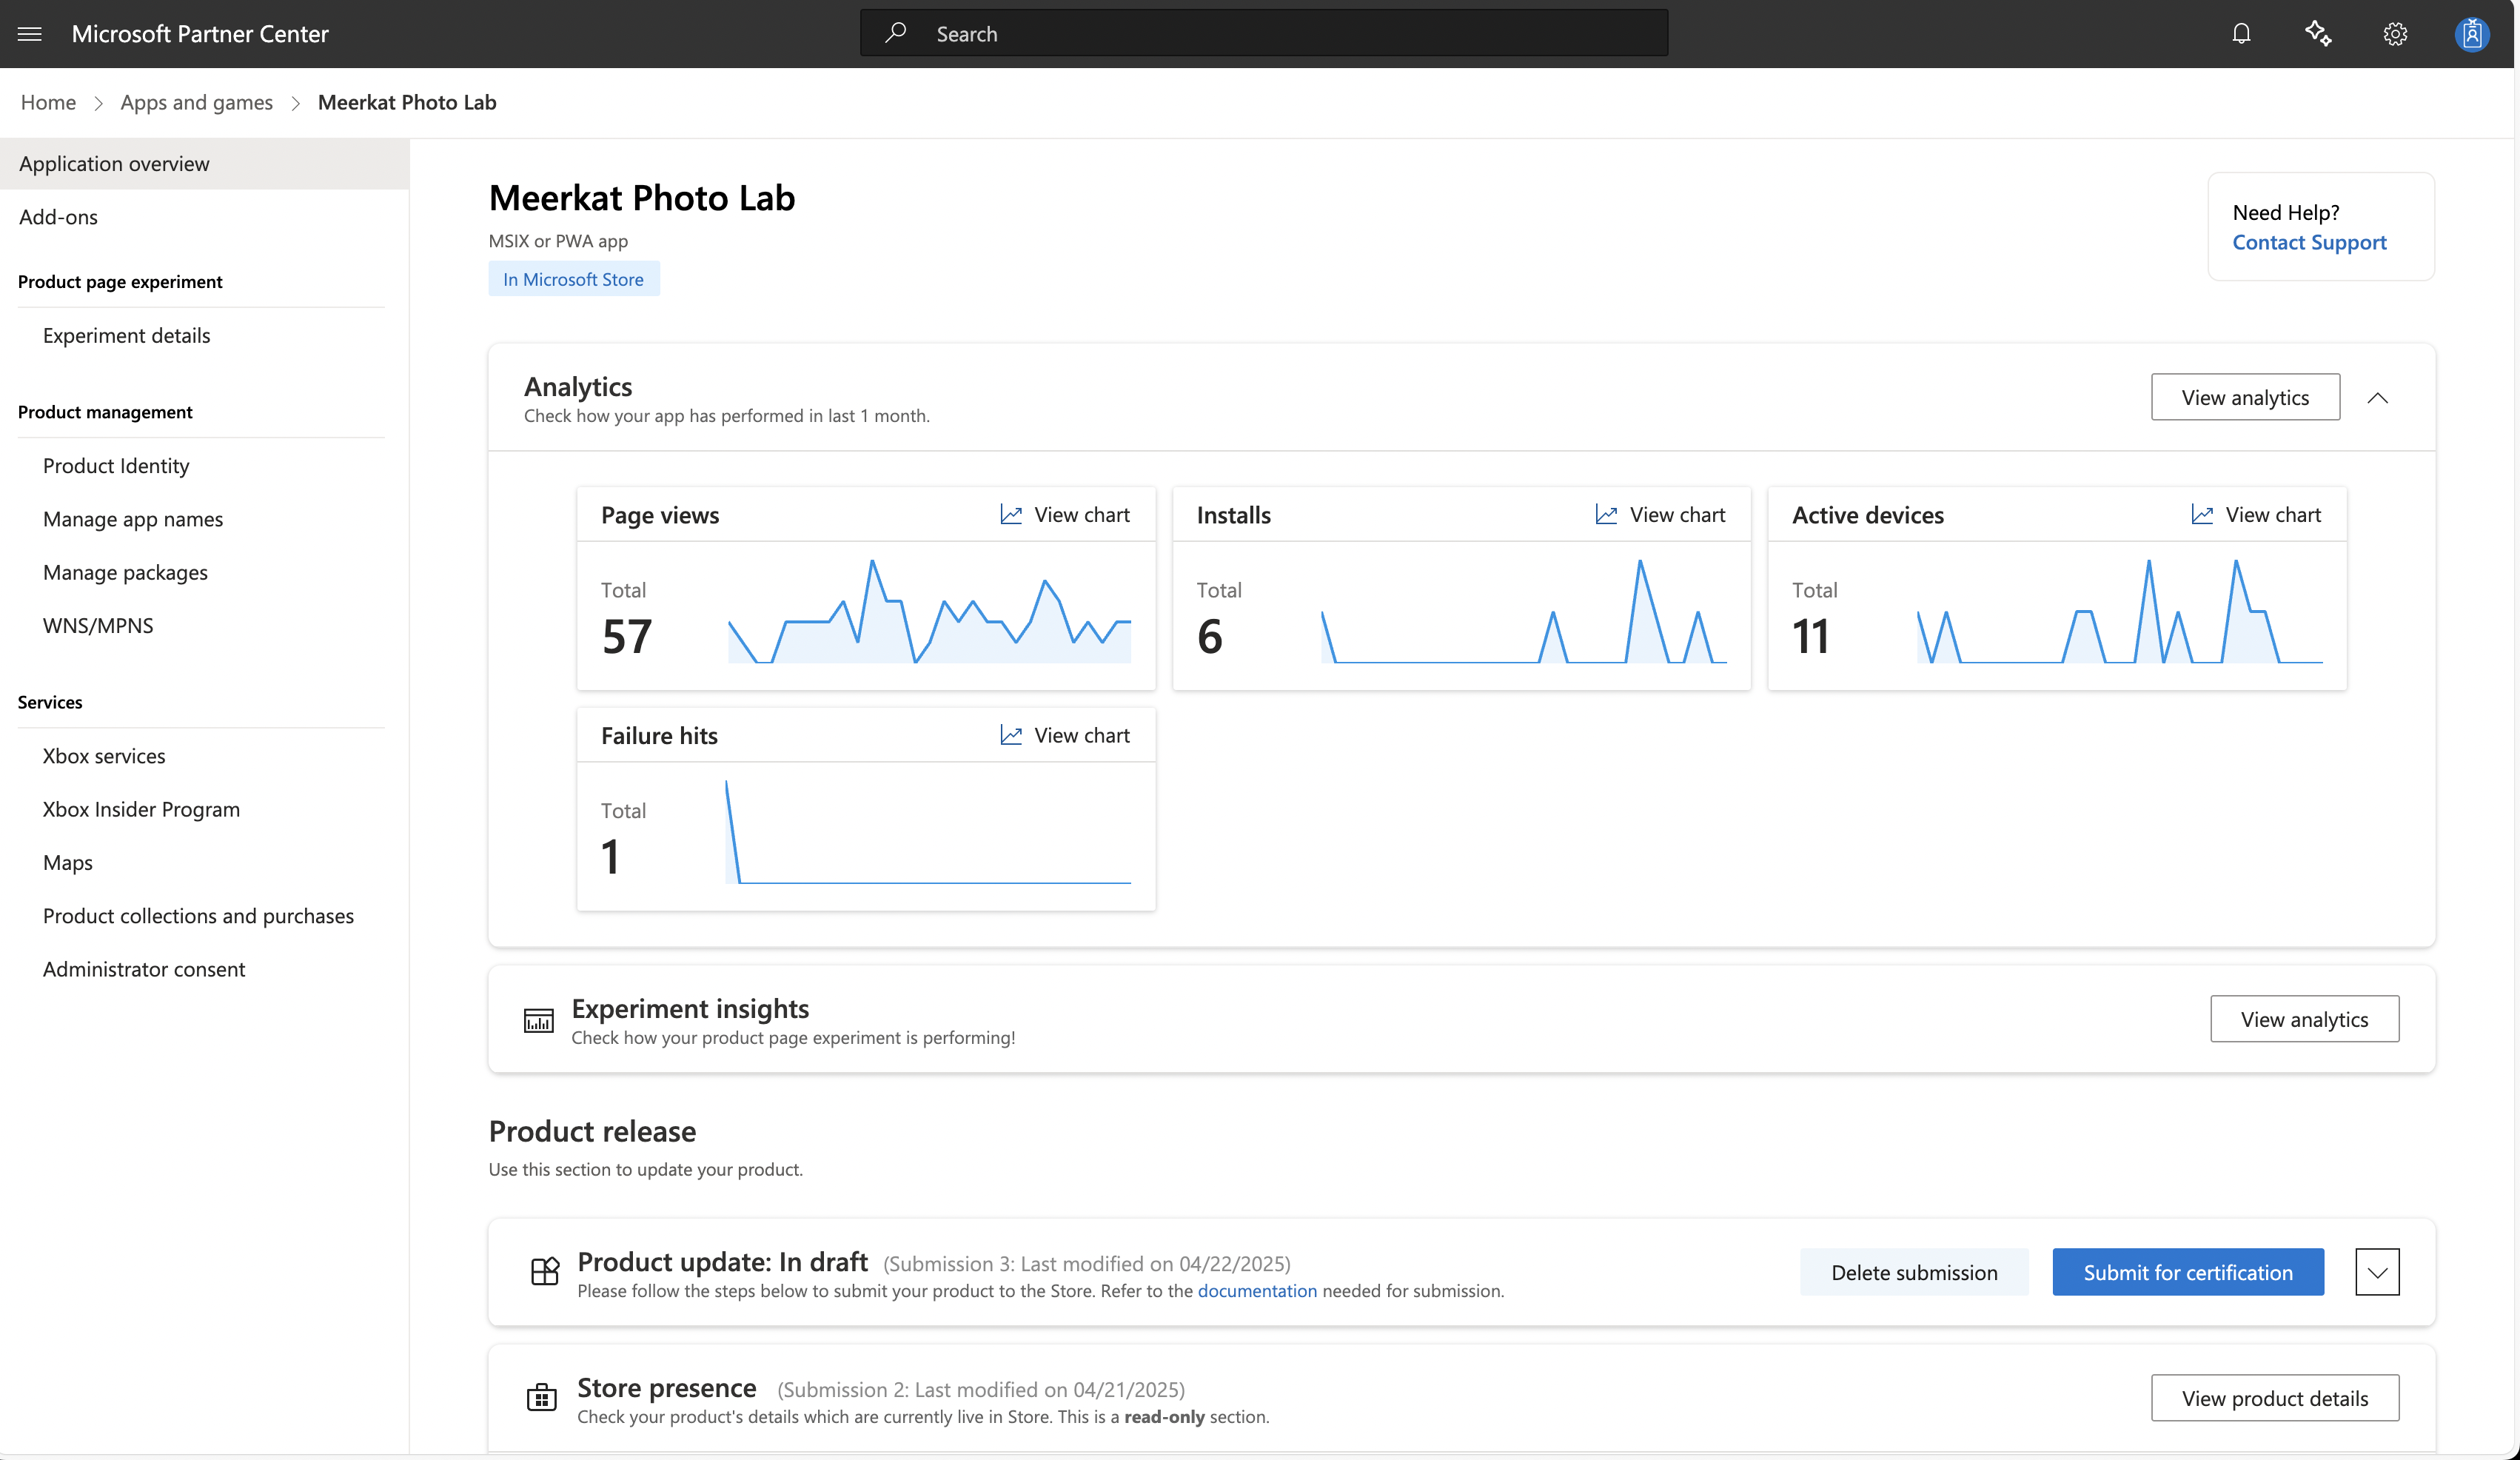Collapse the Analytics section chevron
Viewport: 2520px width, 1460px height.
click(2378, 398)
